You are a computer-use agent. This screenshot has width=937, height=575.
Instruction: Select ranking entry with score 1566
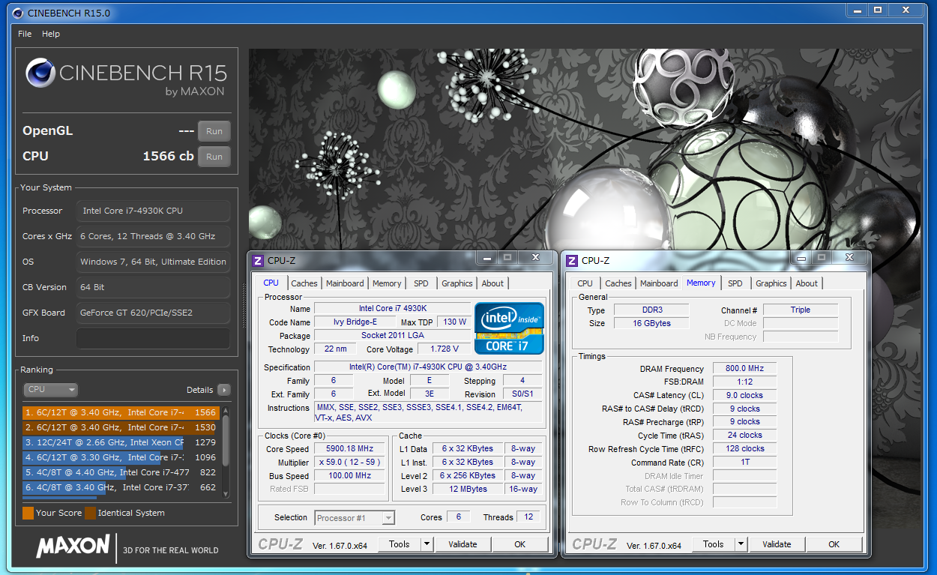tap(120, 412)
